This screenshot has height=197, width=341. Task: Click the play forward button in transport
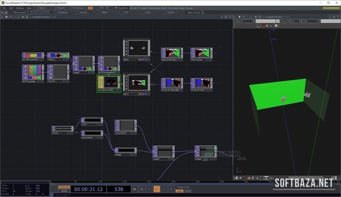(157, 189)
